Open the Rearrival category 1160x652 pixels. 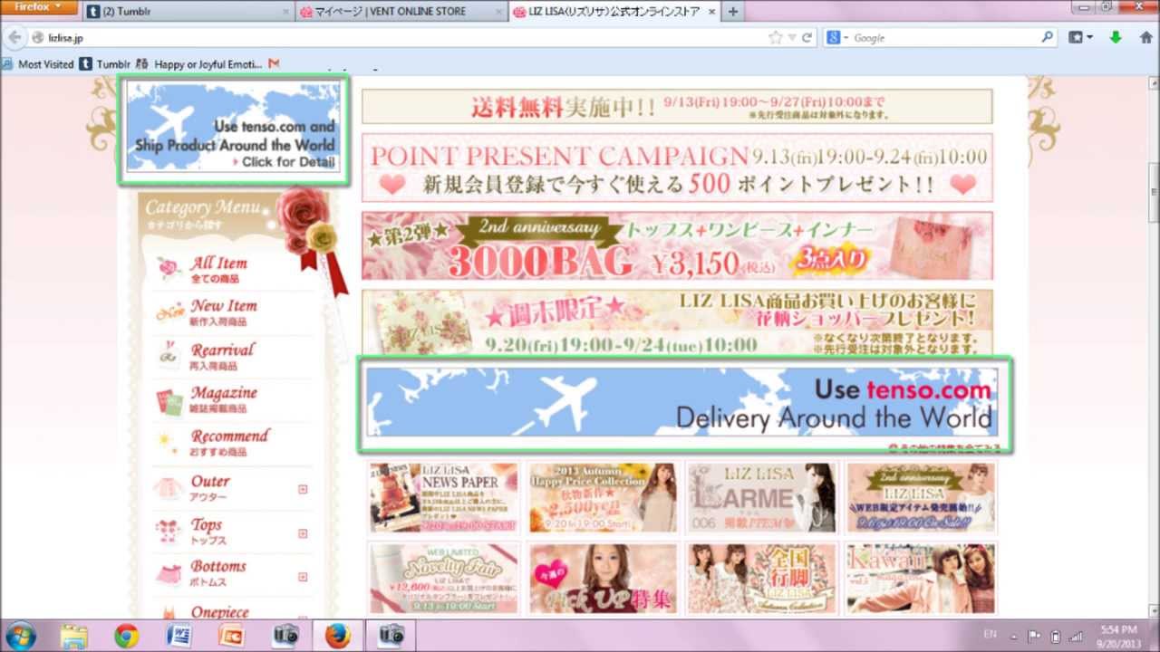pyautogui.click(x=222, y=356)
